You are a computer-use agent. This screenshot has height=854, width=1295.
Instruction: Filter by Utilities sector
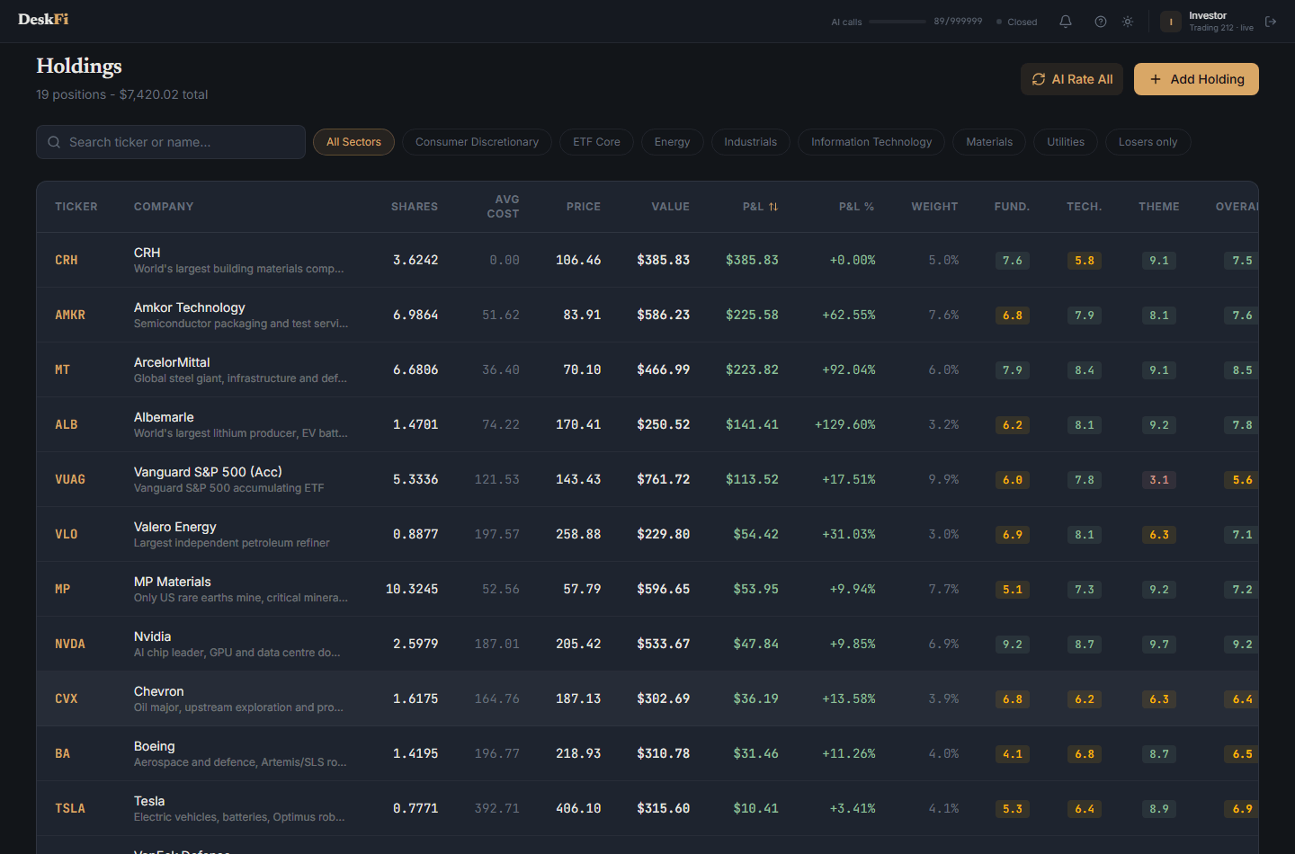(x=1066, y=142)
